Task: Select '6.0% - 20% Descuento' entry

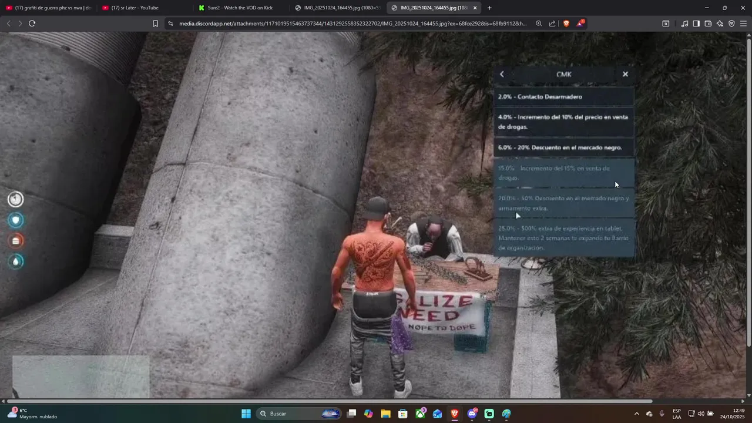Action: [x=564, y=147]
